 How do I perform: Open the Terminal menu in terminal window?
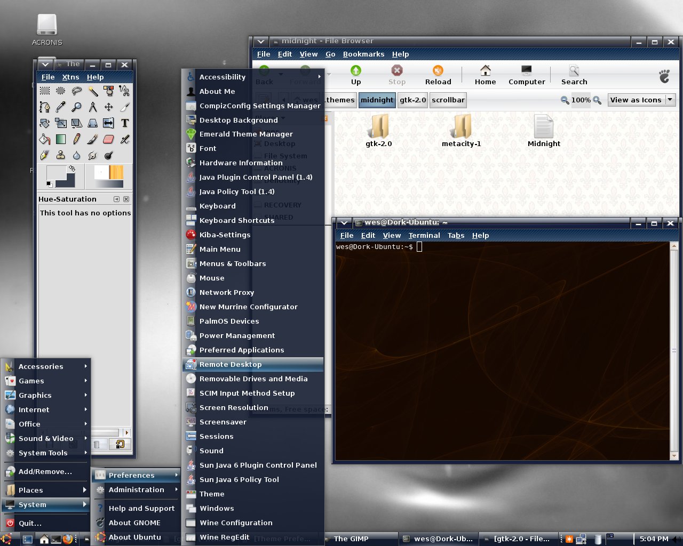coord(424,235)
